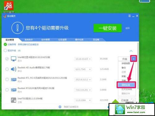
Task: Check the Realtek RTL81XX network driver checkbox
Action: click(7, 90)
